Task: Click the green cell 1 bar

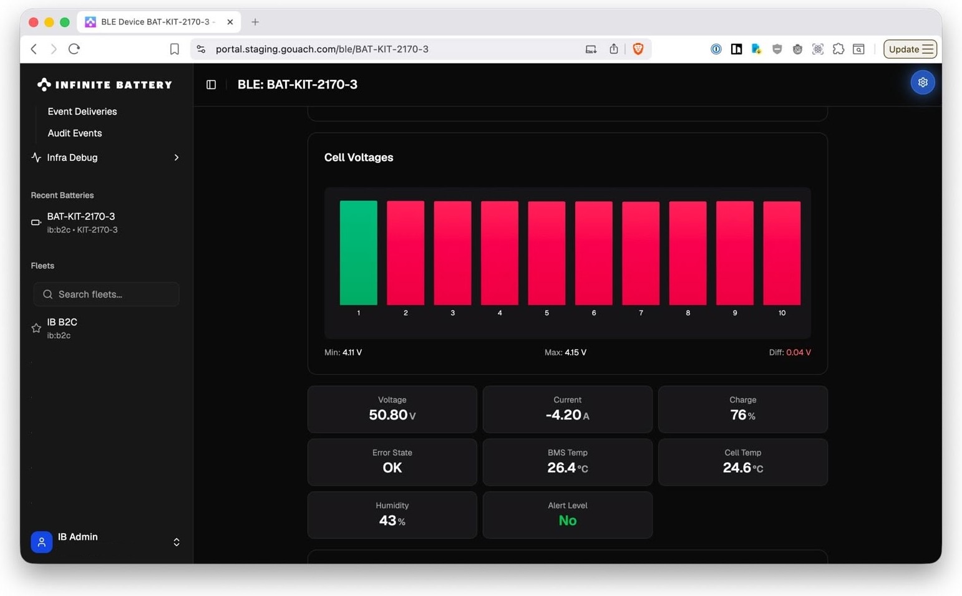Action: pyautogui.click(x=358, y=252)
